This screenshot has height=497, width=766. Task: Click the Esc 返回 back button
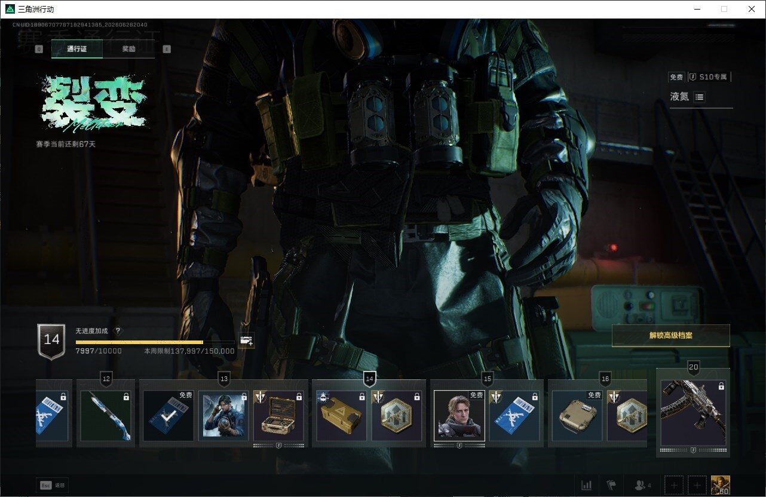pyautogui.click(x=52, y=485)
